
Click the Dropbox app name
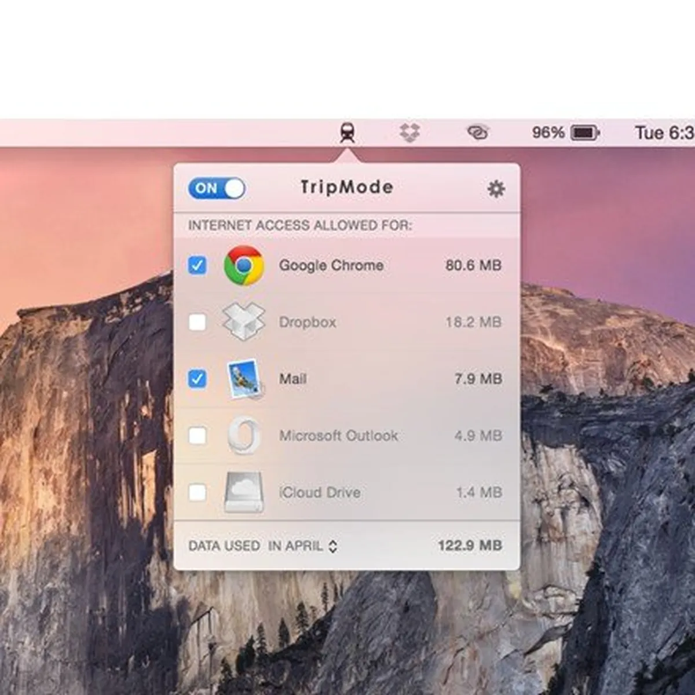(308, 322)
